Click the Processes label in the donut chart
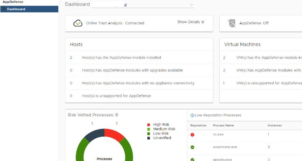The height and width of the screenshot is (161, 302). tap(104, 159)
